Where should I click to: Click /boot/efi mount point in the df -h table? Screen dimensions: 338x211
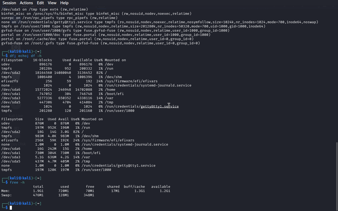91,153
